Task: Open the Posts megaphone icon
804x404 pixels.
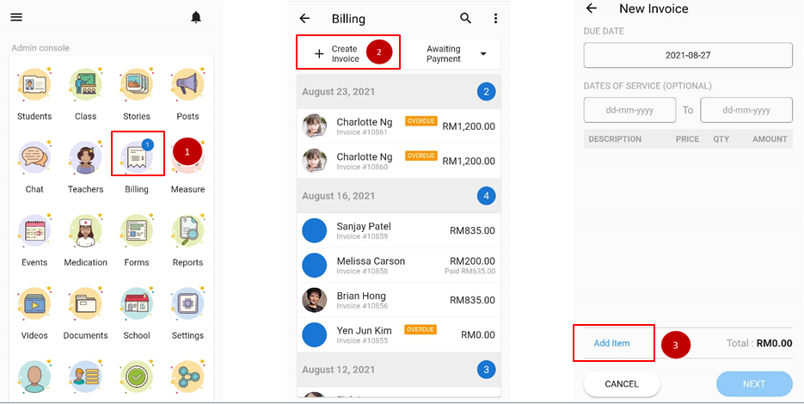Action: [x=187, y=86]
